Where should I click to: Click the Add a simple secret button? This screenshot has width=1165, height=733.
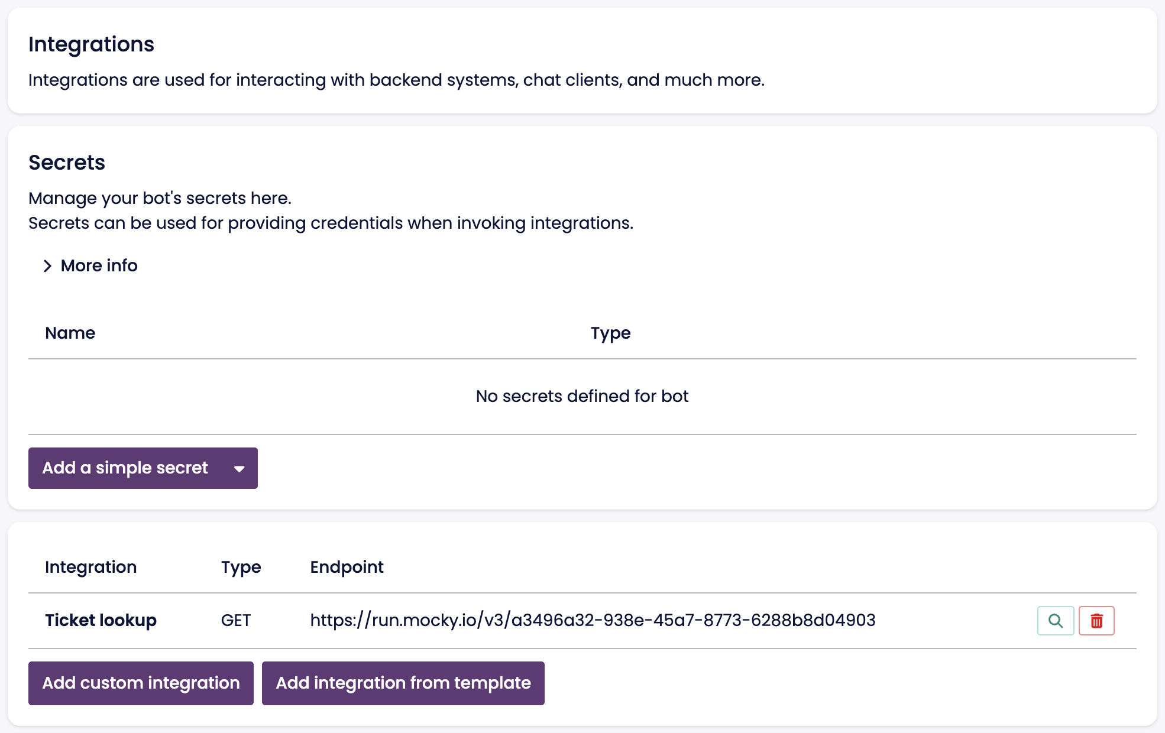click(x=125, y=468)
